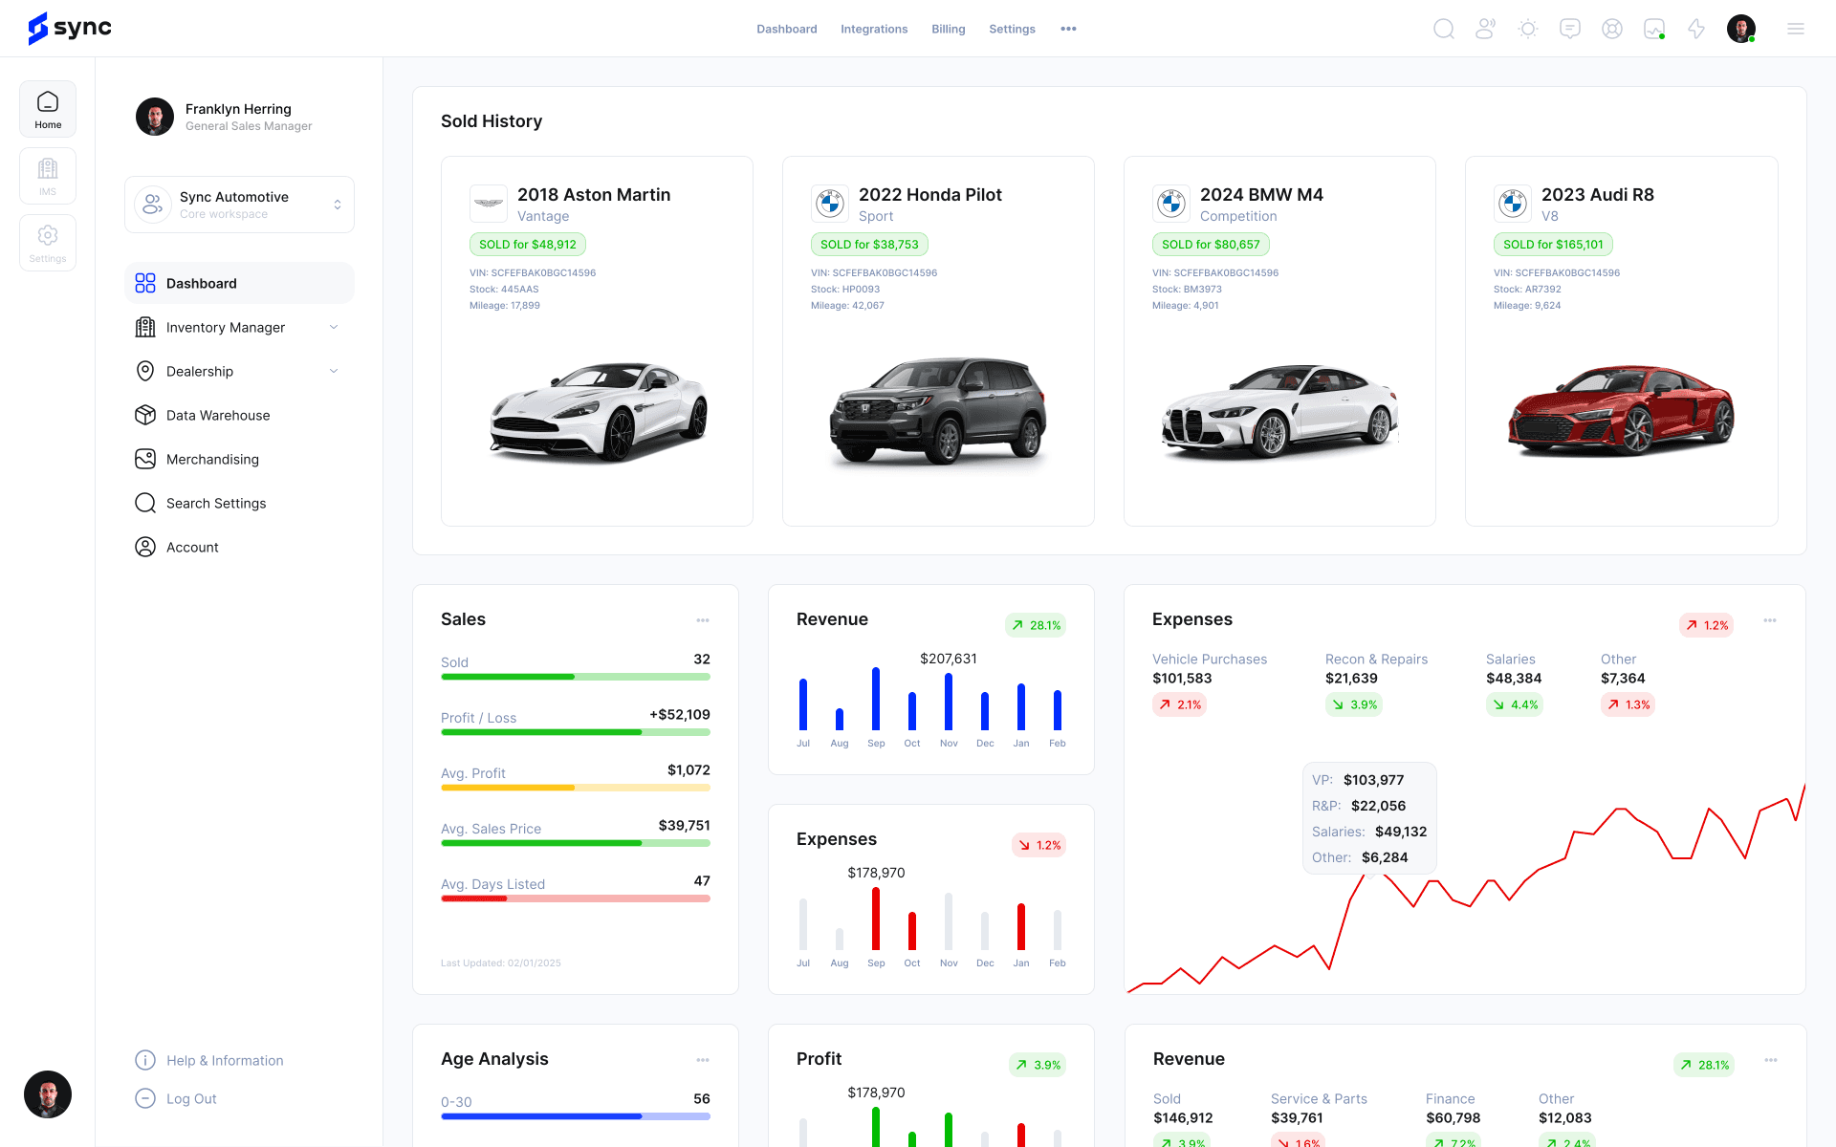1836x1147 pixels.
Task: Click the Salaries 4.4% badge
Action: (x=1515, y=704)
